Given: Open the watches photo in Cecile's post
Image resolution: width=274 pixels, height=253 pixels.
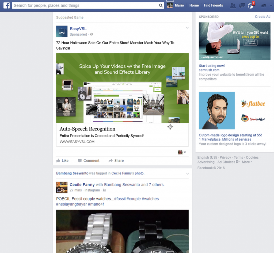Looking at the screenshot, I should pos(122,231).
